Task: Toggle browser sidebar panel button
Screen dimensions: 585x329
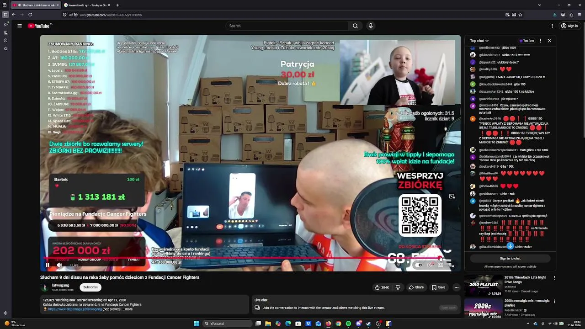Action: (x=5, y=15)
